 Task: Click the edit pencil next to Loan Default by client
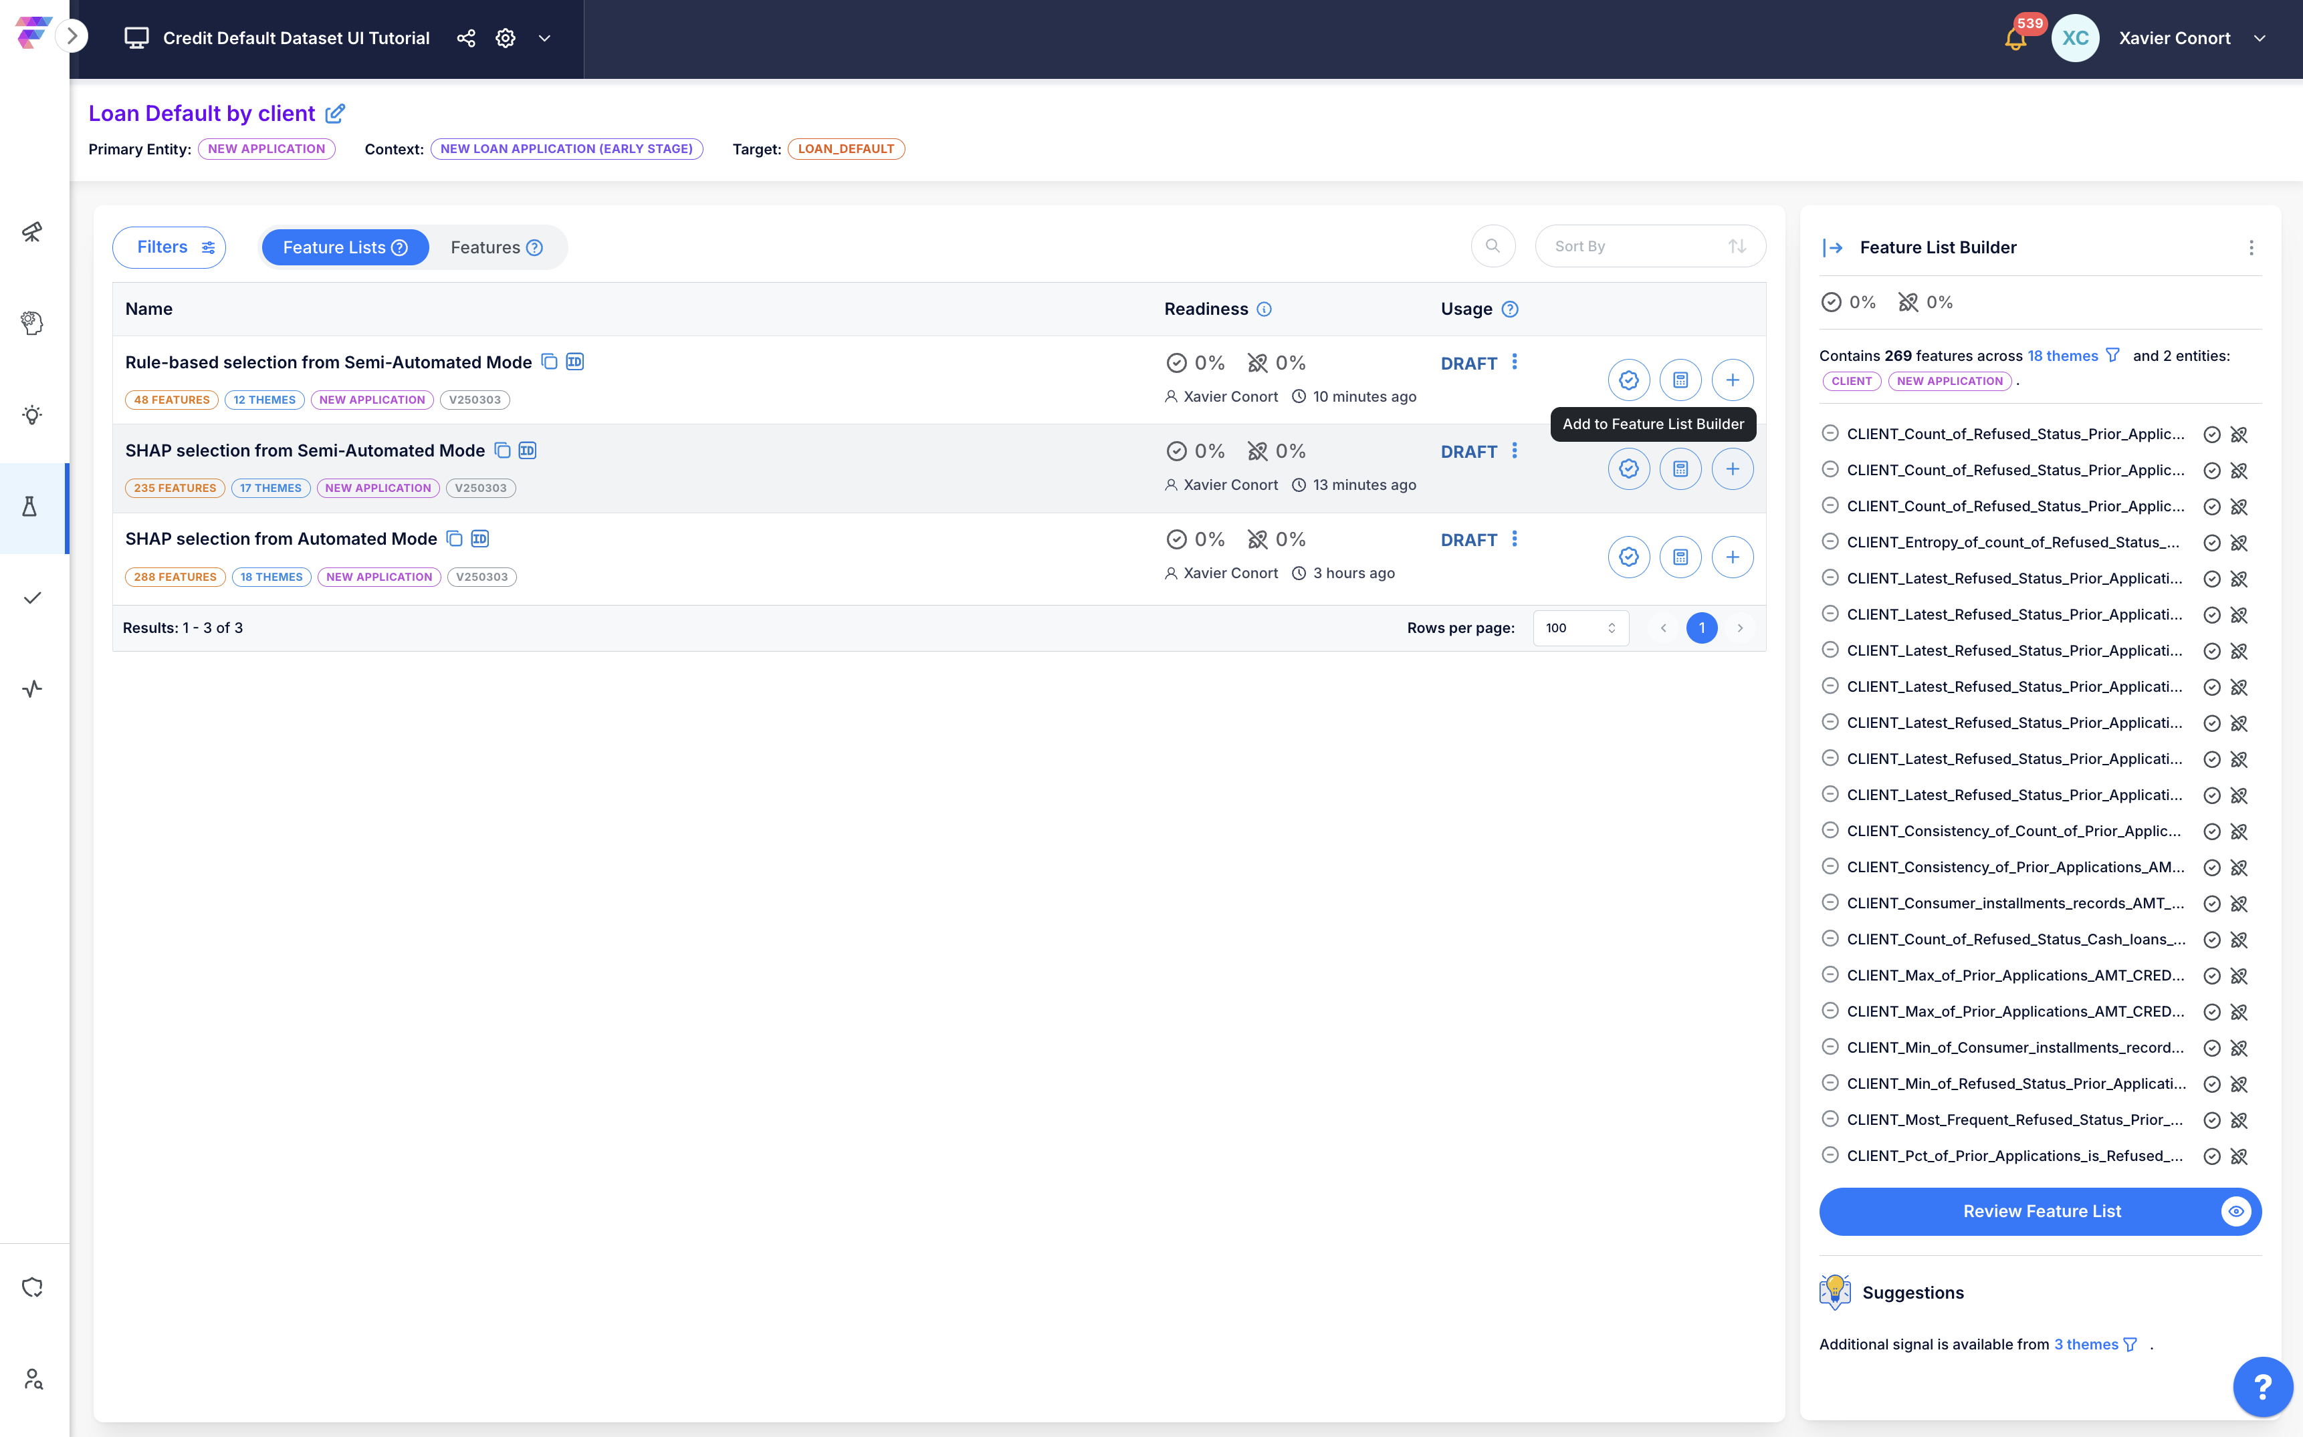point(335,114)
